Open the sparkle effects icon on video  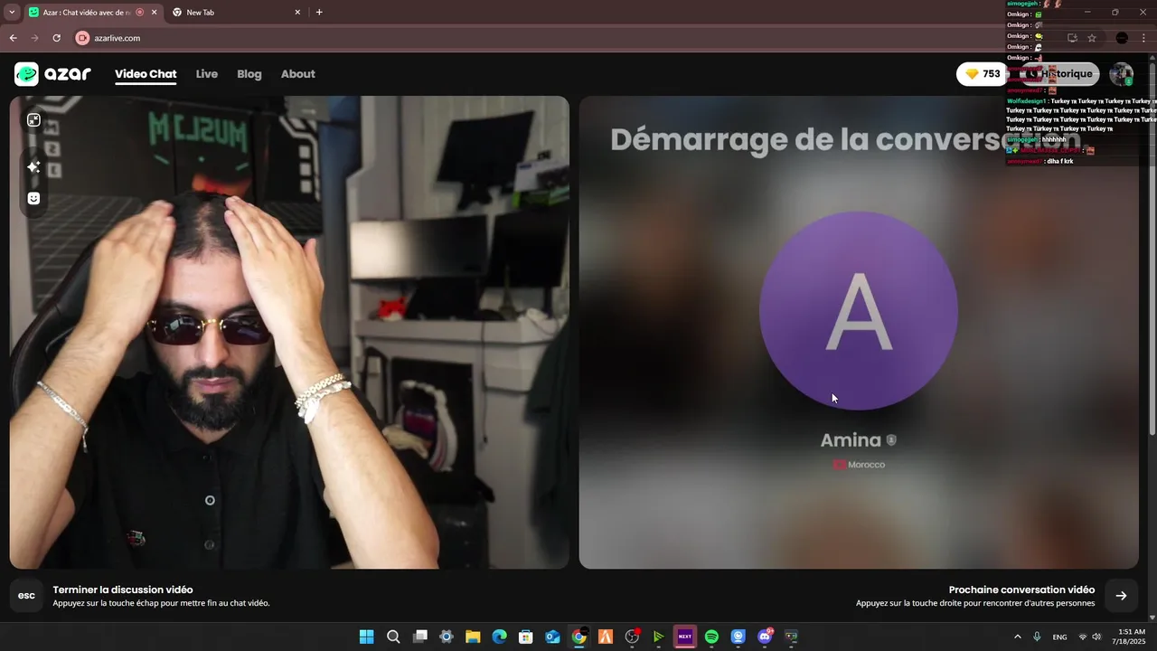tap(33, 166)
